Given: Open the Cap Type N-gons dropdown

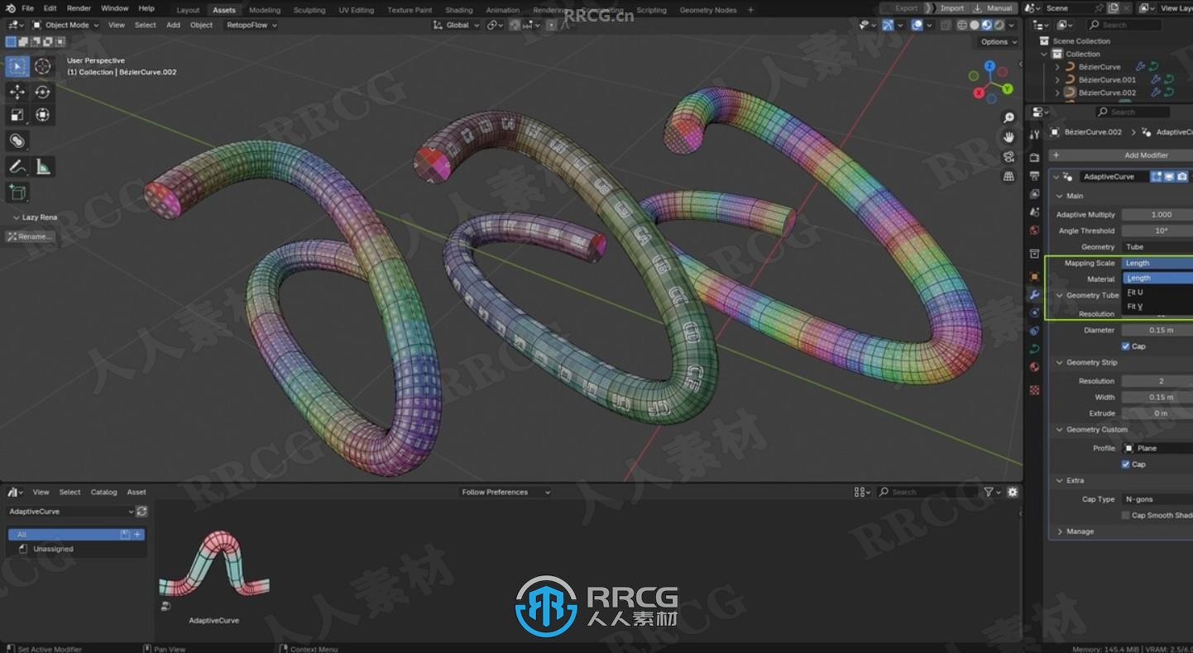Looking at the screenshot, I should pos(1157,499).
